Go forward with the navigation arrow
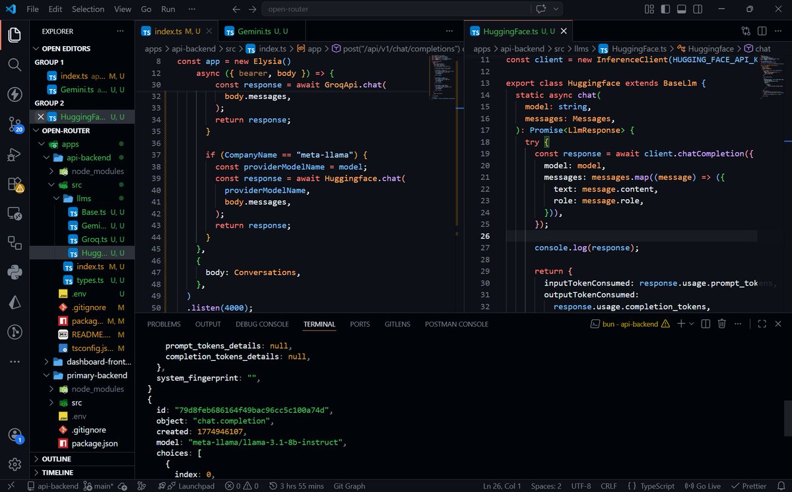The width and height of the screenshot is (792, 492). point(253,9)
